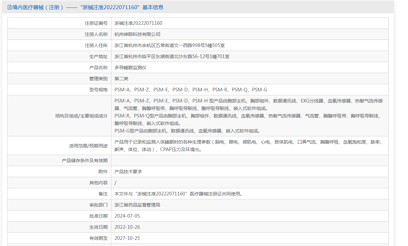Viewport: 408px width, 246px height.
Task: Click the 第二类 category value
Action: tap(122, 79)
